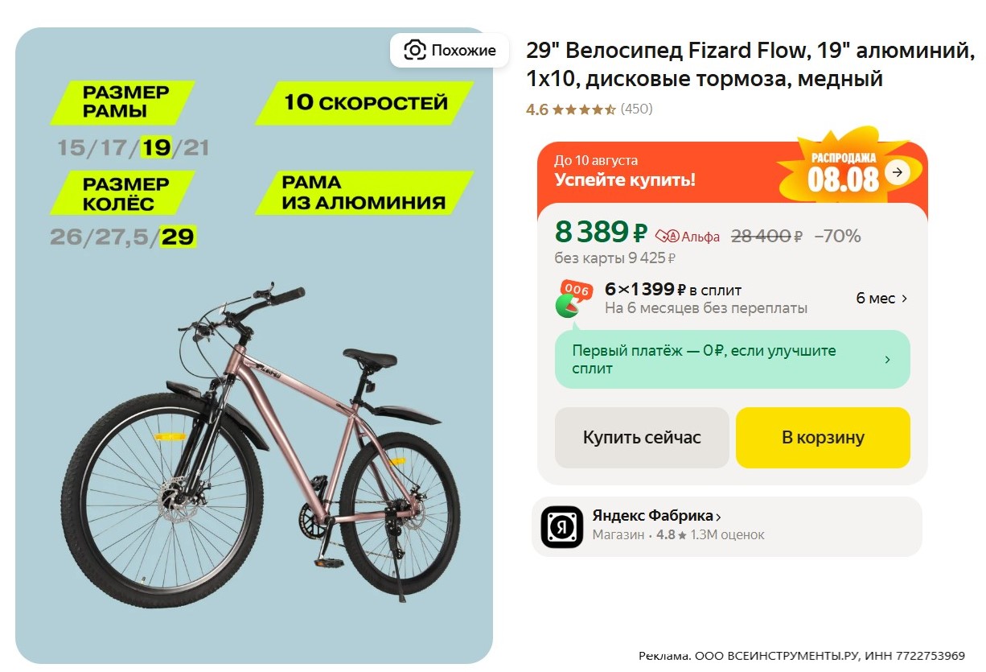Click the 8 389 ₽ Alfa card price
The height and width of the screenshot is (672, 986).
point(601,233)
